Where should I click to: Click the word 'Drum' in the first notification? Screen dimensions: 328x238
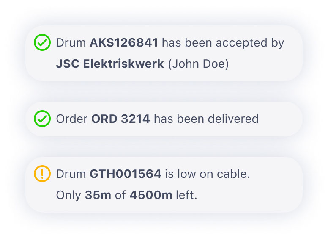pos(71,43)
